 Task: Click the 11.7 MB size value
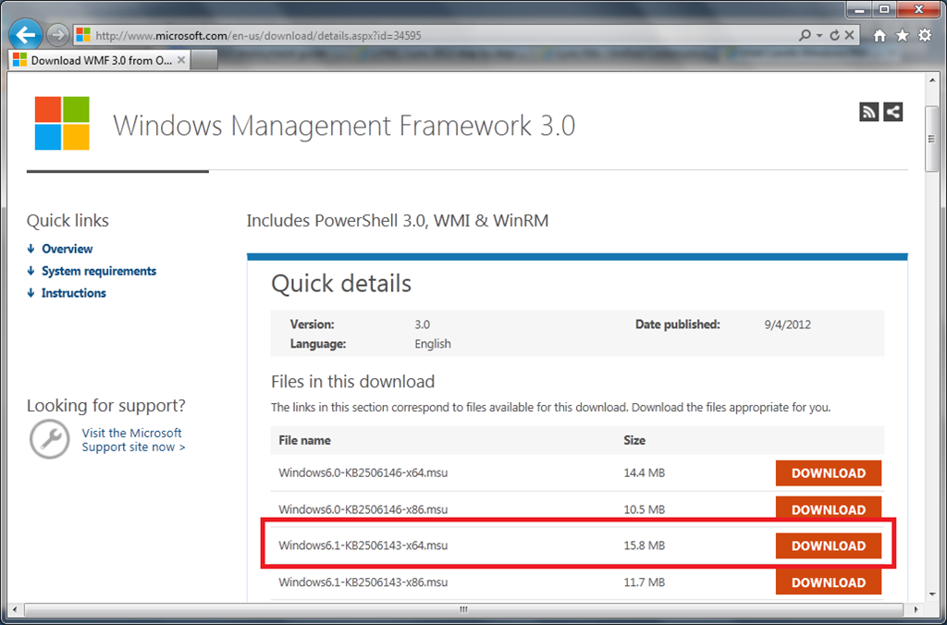tap(644, 582)
